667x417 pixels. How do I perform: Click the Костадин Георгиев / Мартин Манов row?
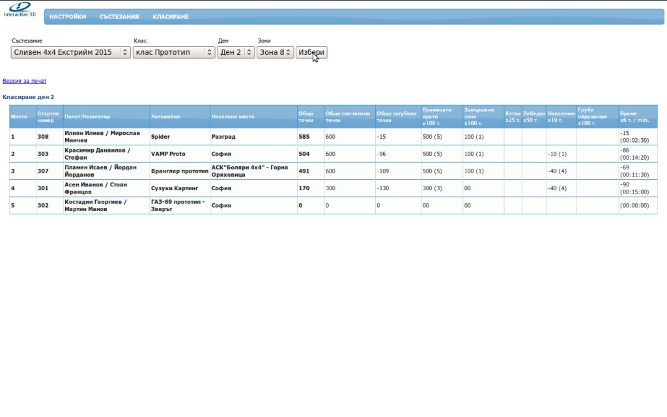pyautogui.click(x=333, y=205)
